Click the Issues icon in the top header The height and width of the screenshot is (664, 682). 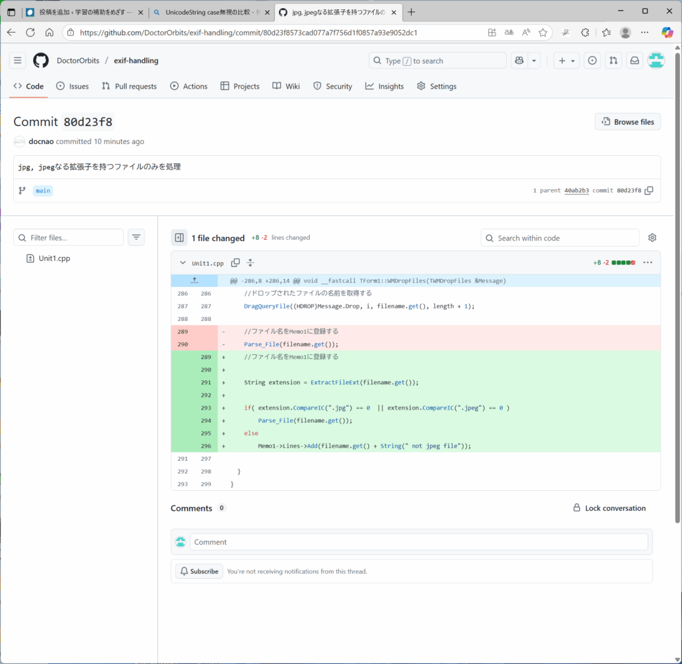(x=591, y=61)
